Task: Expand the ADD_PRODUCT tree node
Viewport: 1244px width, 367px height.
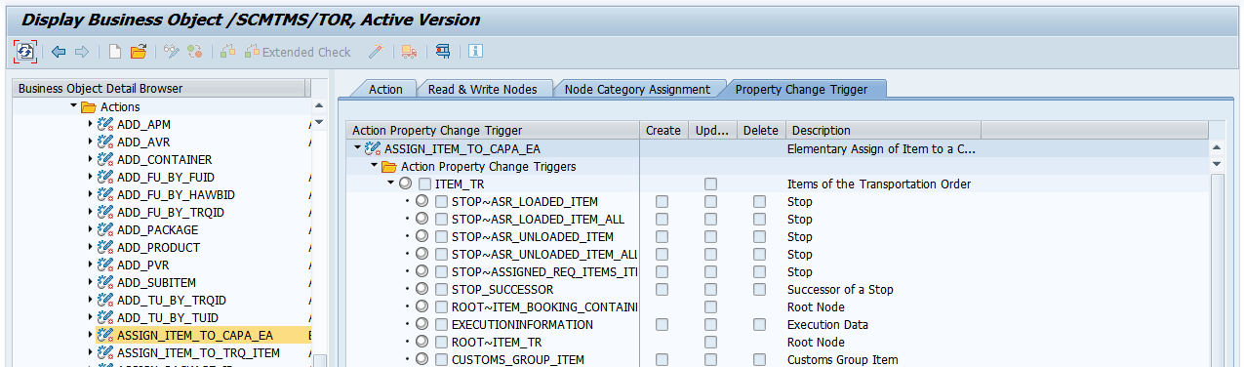Action: point(91,248)
